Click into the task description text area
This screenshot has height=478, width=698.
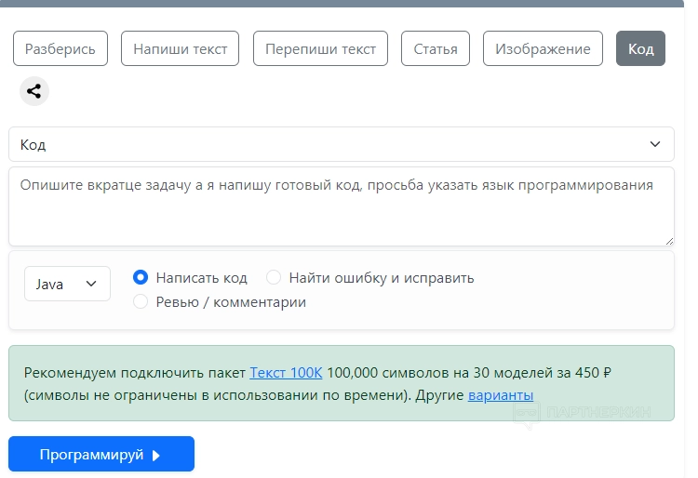[341, 206]
